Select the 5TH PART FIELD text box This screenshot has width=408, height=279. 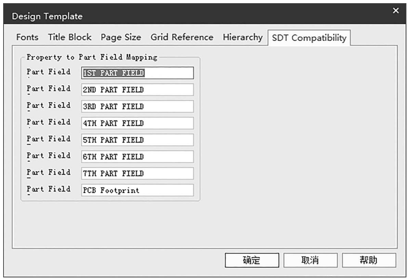[138, 140]
